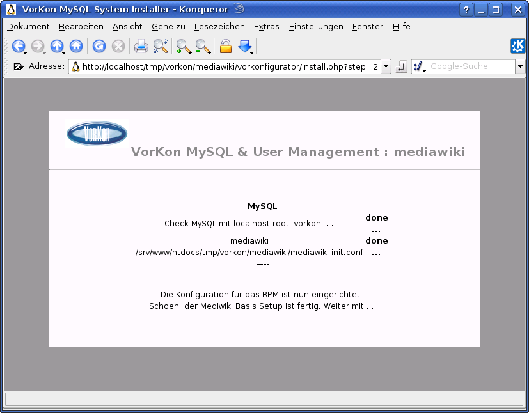Image resolution: width=529 pixels, height=413 pixels.
Task: Click the status bar at window bottom
Action: pos(264,399)
